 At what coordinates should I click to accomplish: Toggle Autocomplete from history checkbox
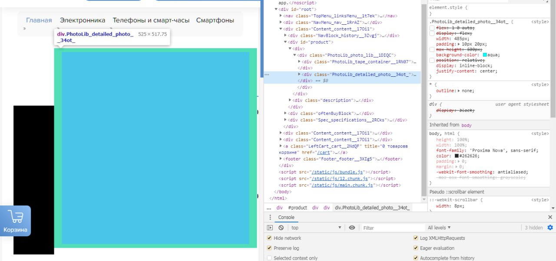pos(416,258)
